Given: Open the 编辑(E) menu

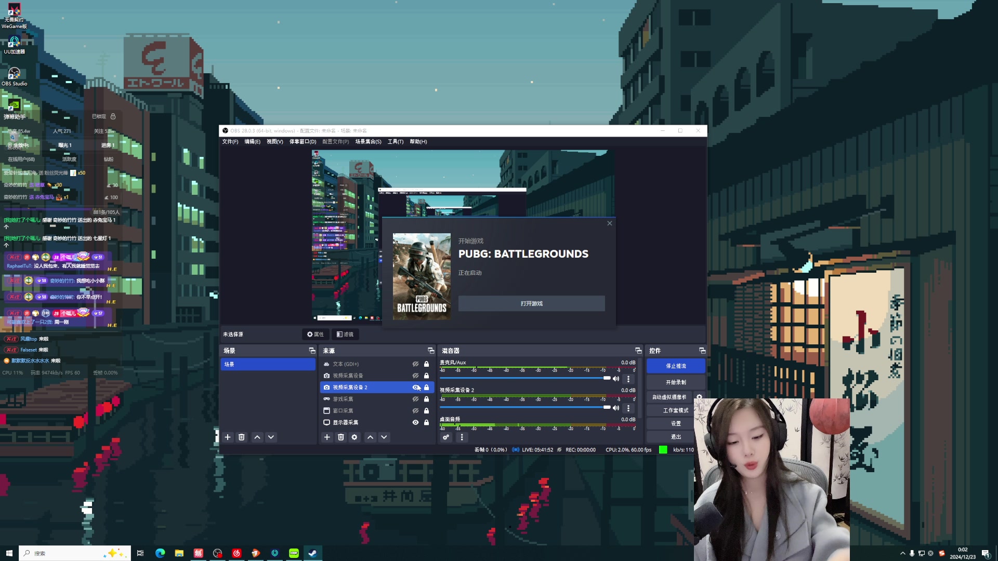Looking at the screenshot, I should point(253,142).
